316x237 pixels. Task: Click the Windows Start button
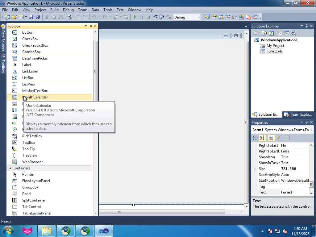pos(8,231)
